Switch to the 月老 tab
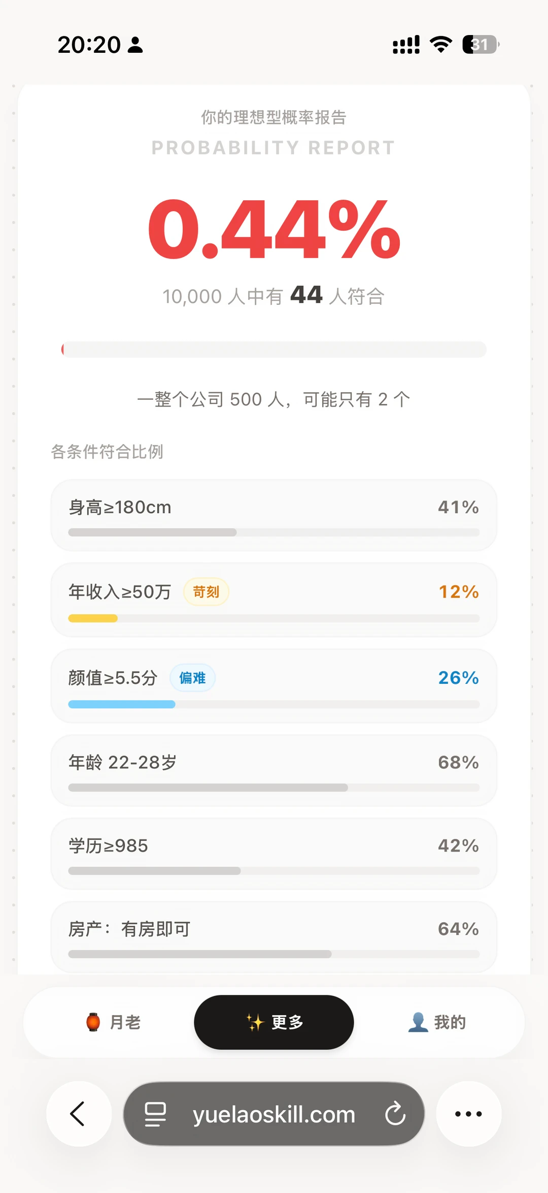Screen dimensions: 548x1193 (x=113, y=1022)
